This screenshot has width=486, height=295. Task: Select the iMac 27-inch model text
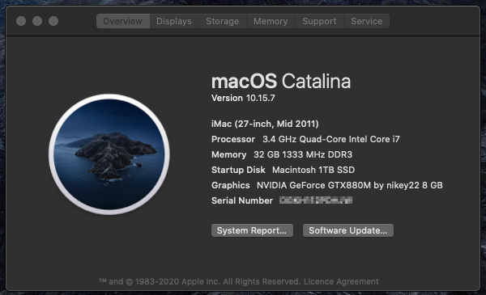[265, 124]
